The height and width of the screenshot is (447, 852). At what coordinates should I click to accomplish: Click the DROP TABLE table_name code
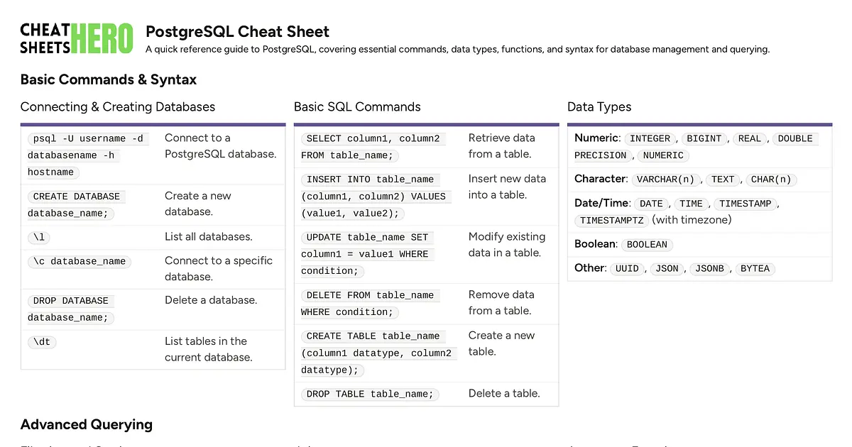[x=370, y=394]
